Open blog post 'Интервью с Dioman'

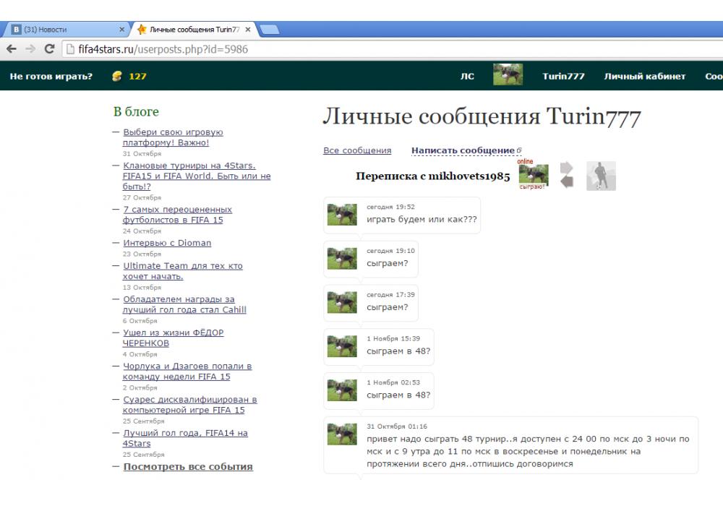coord(167,243)
